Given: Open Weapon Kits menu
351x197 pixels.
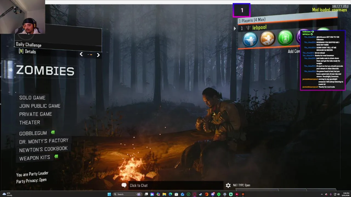Looking at the screenshot, I should pos(35,158).
